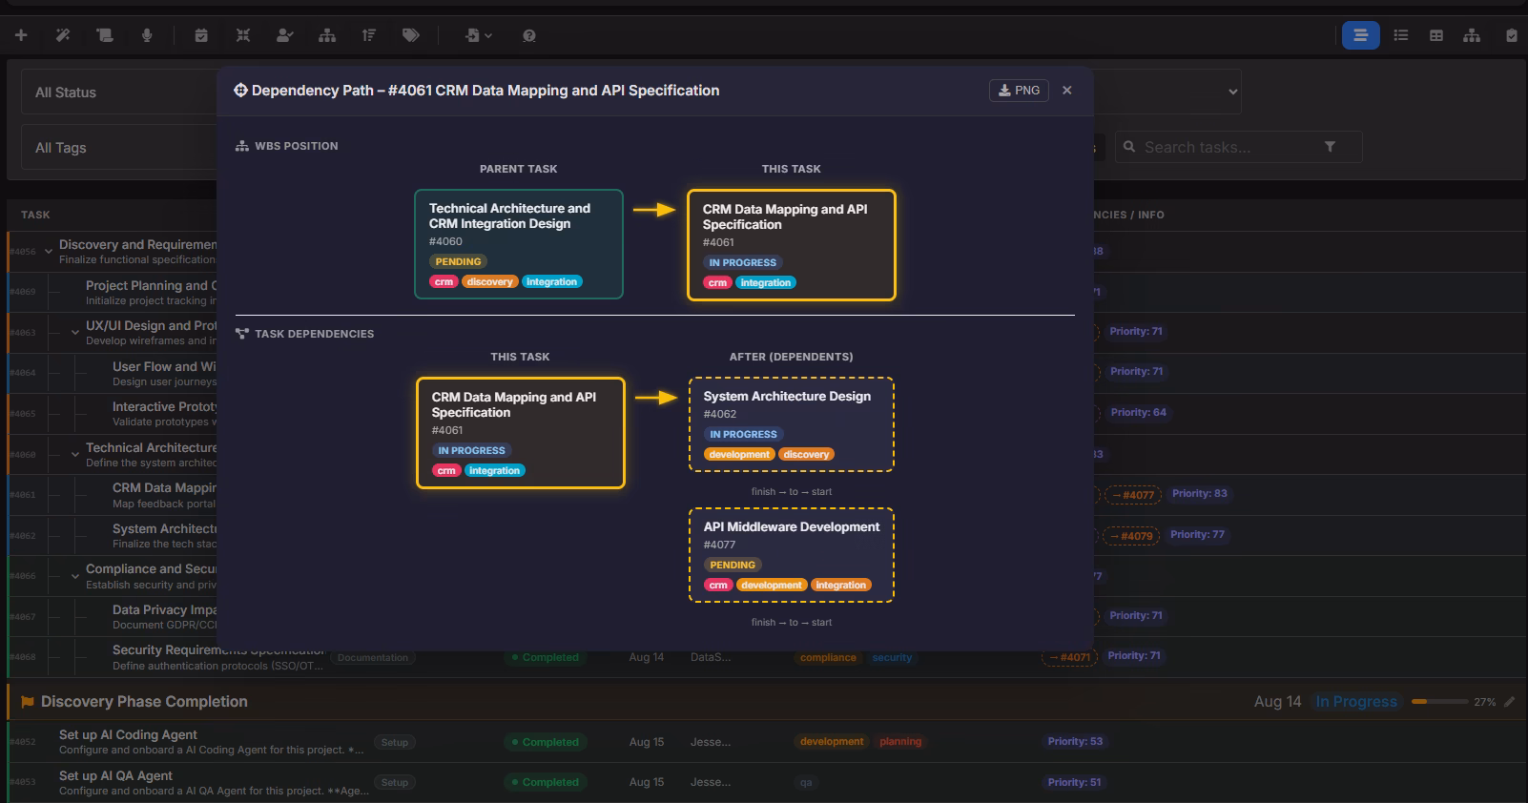The width and height of the screenshot is (1528, 803).
Task: Click the sort ascending icon
Action: pos(369,35)
